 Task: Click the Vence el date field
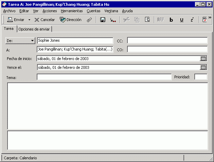tap(119, 67)
